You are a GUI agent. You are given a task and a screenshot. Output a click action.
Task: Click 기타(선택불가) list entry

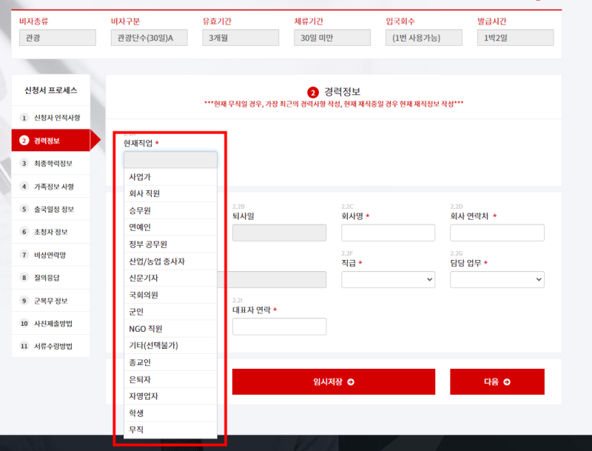[x=170, y=345]
